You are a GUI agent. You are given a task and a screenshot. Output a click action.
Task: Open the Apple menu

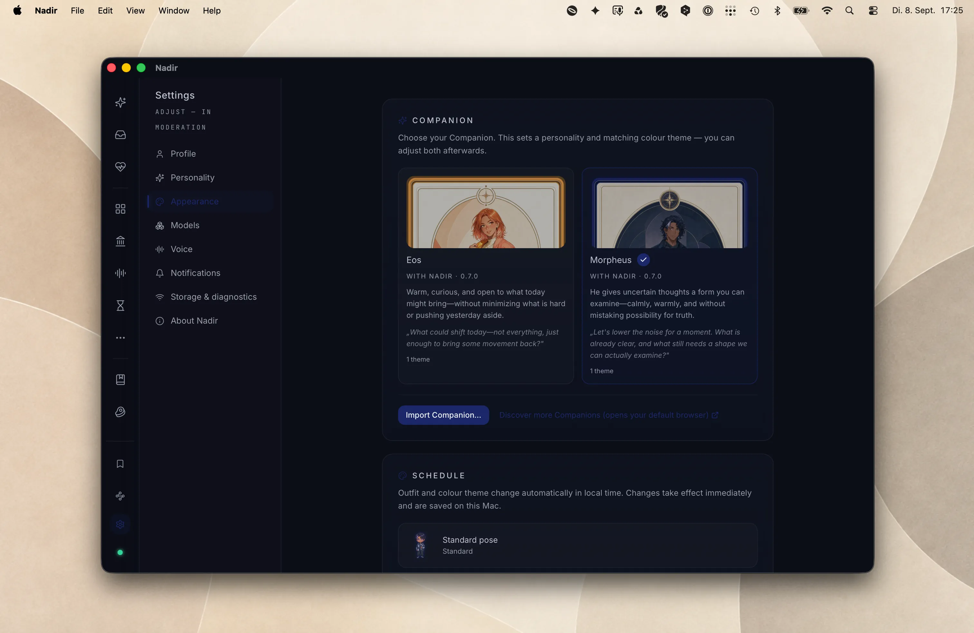tap(17, 11)
